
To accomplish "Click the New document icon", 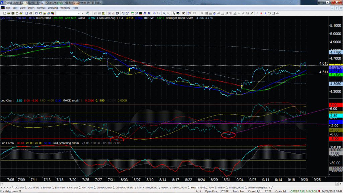I will click(5, 13).
